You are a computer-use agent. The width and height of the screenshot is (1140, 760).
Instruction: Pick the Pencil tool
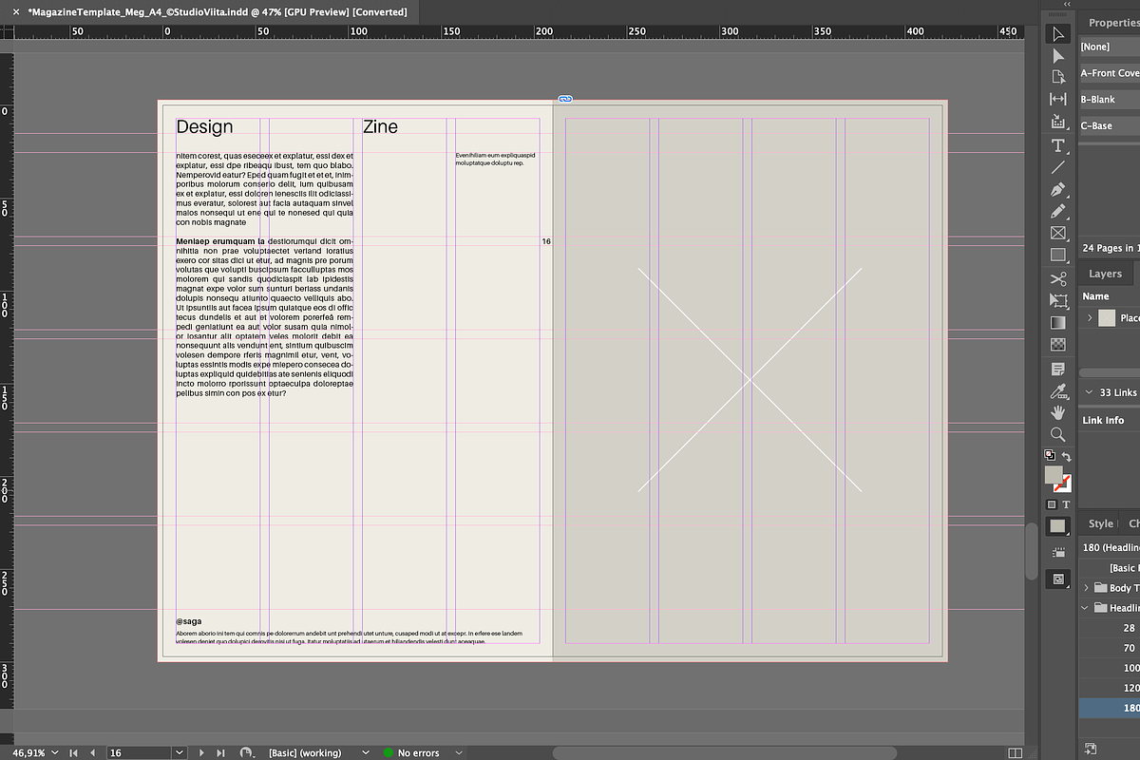[x=1057, y=211]
